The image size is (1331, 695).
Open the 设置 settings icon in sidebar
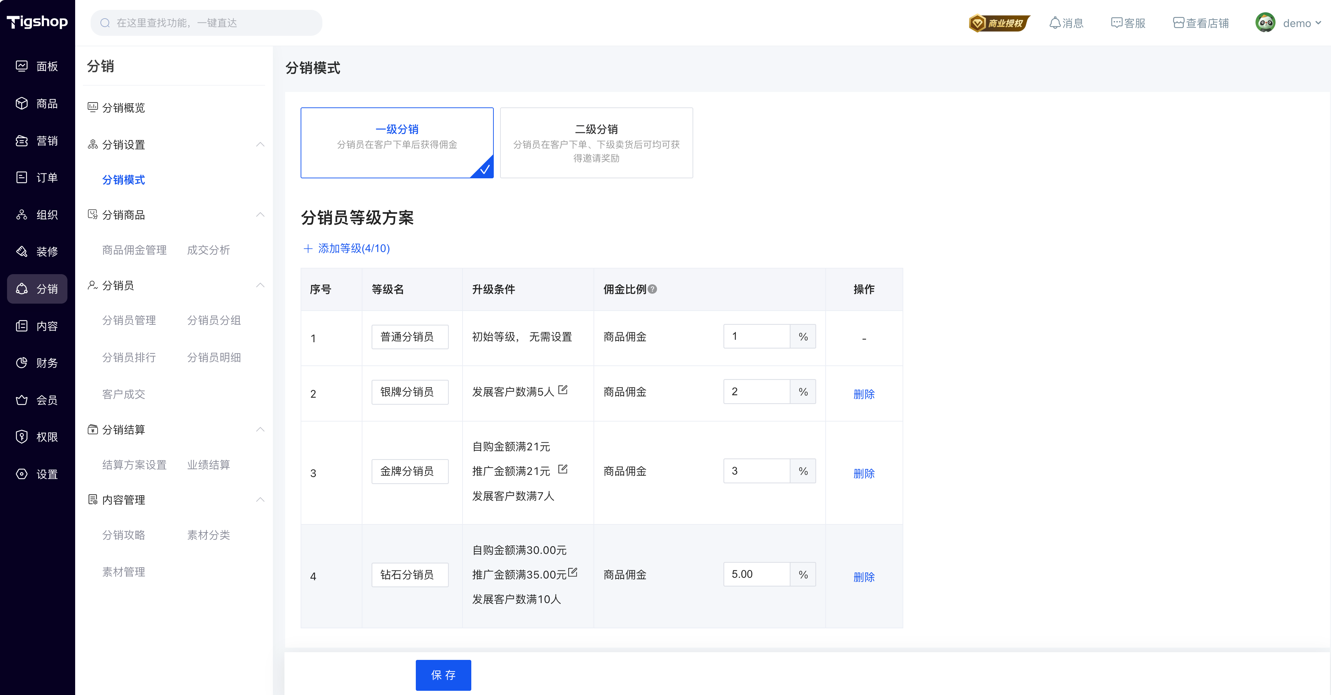click(x=22, y=474)
